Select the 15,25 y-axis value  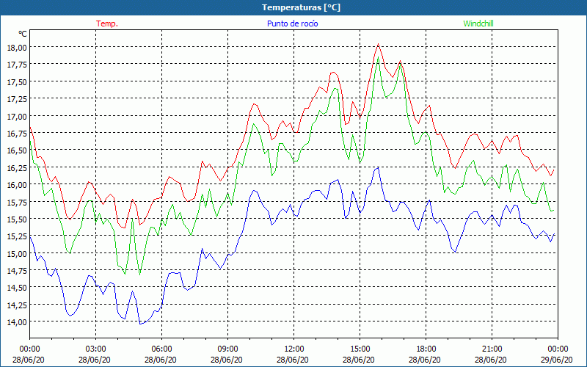tap(17, 236)
